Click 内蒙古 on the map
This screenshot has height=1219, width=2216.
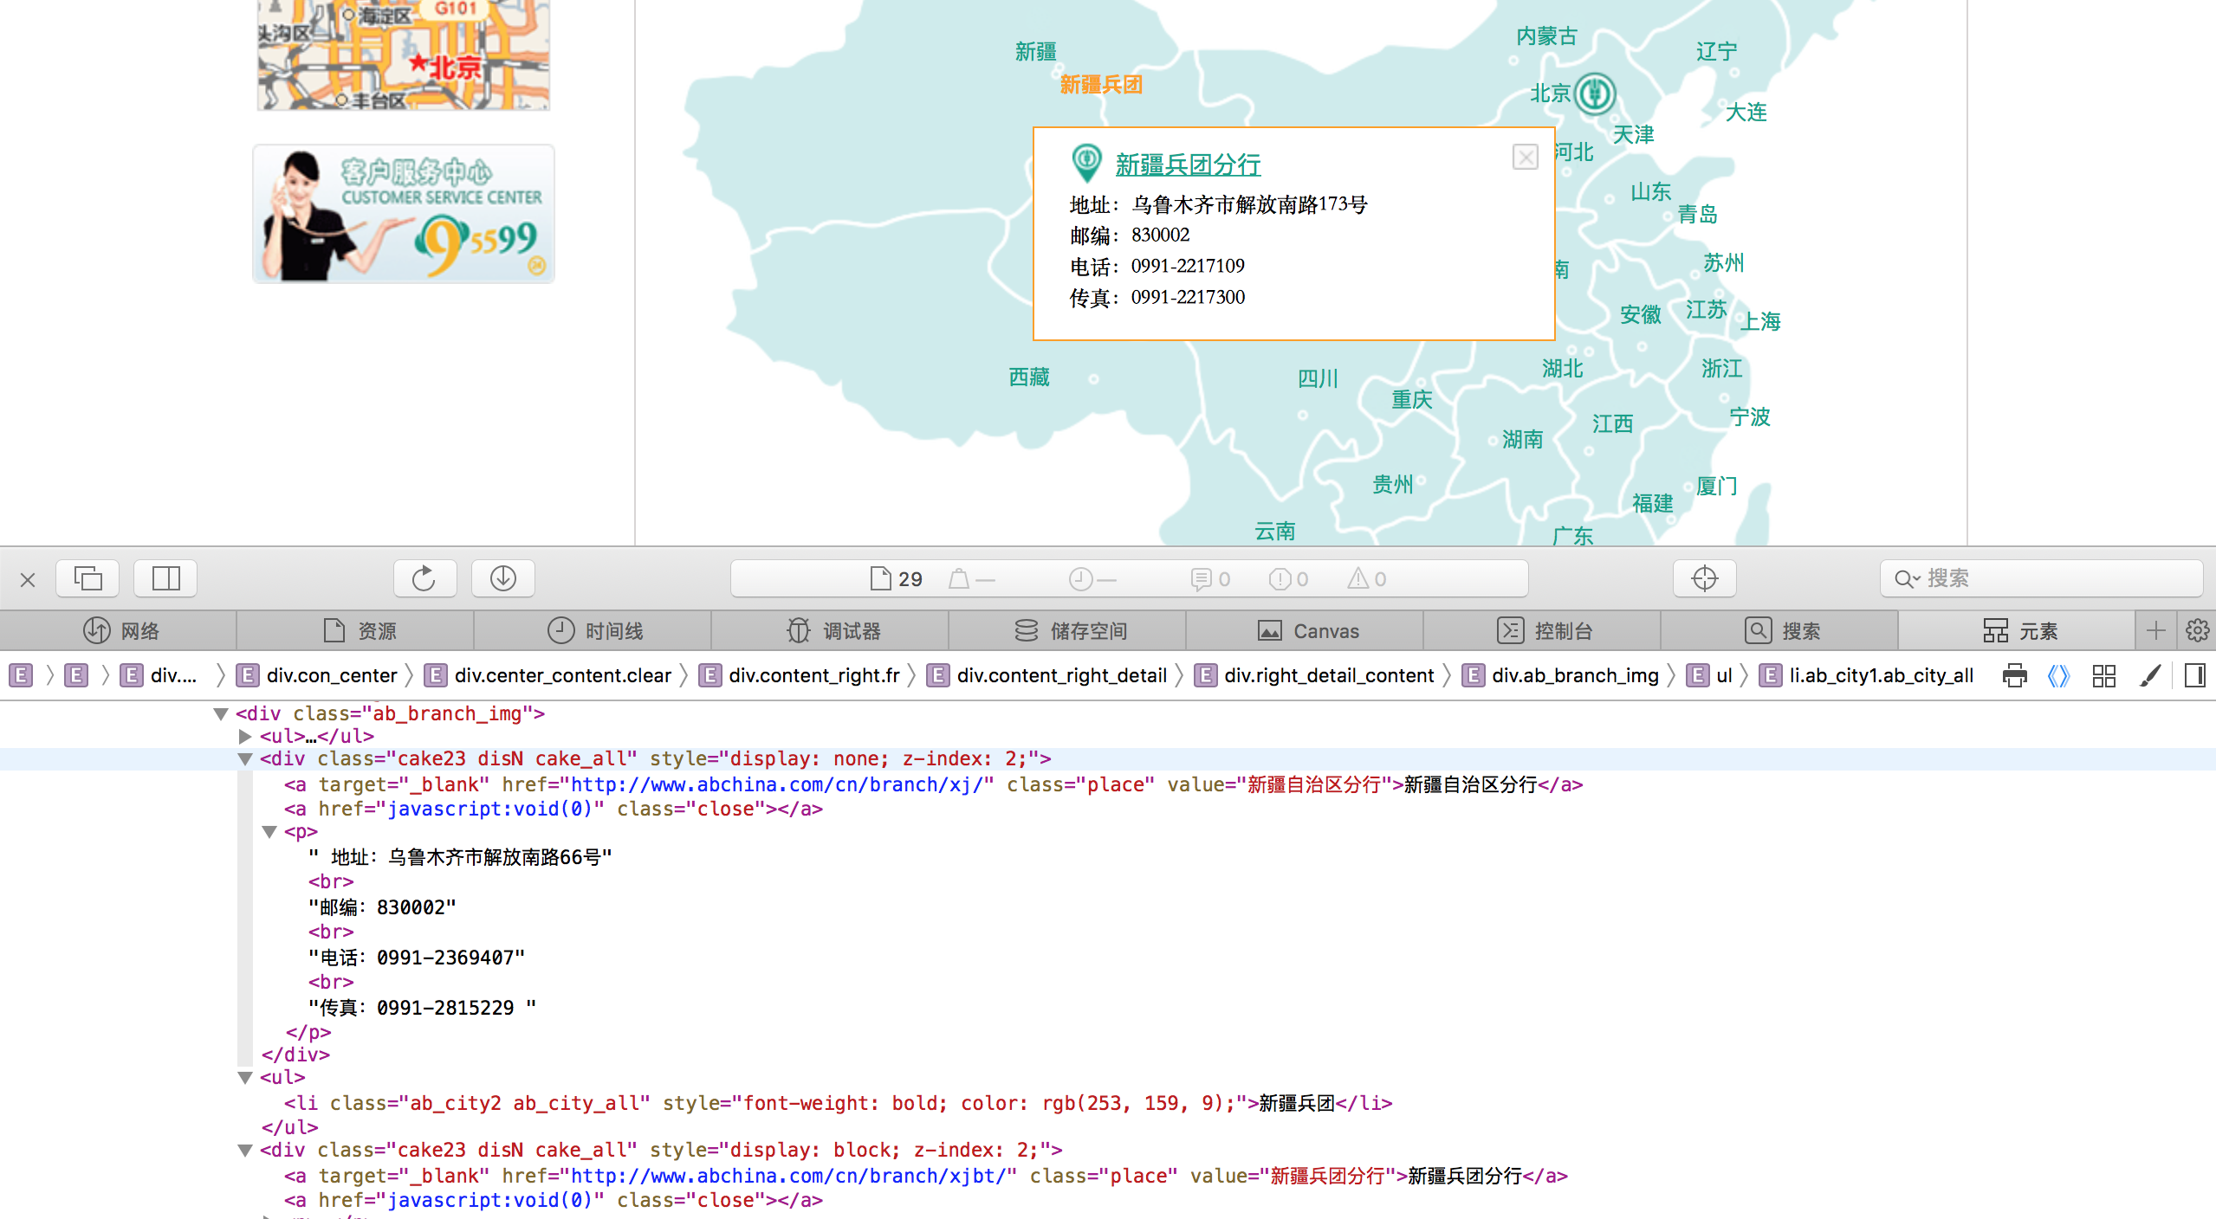pos(1547,36)
